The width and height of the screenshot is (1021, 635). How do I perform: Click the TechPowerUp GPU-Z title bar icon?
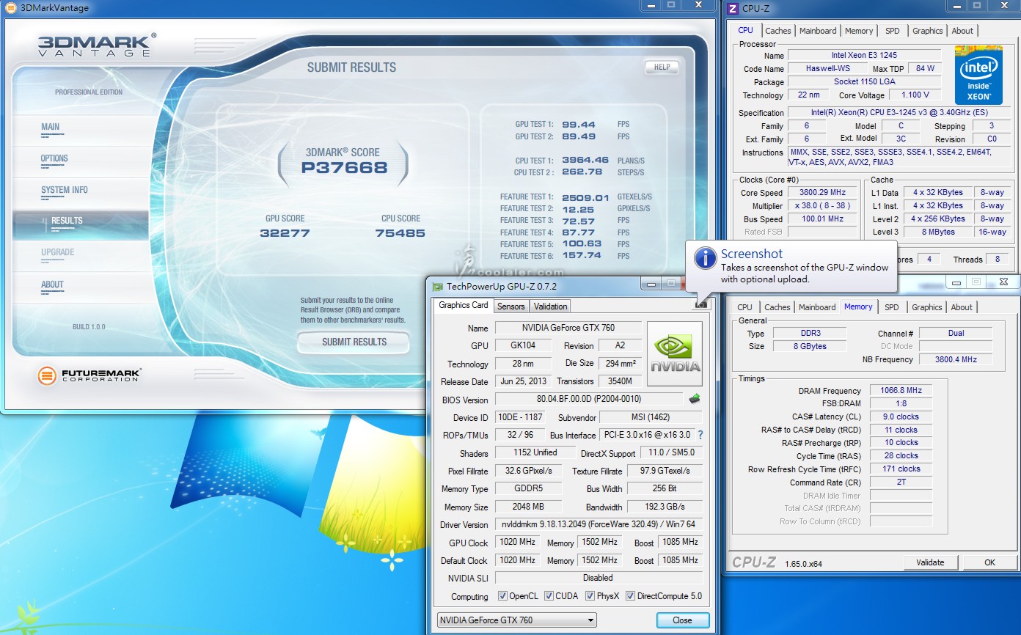pos(438,287)
